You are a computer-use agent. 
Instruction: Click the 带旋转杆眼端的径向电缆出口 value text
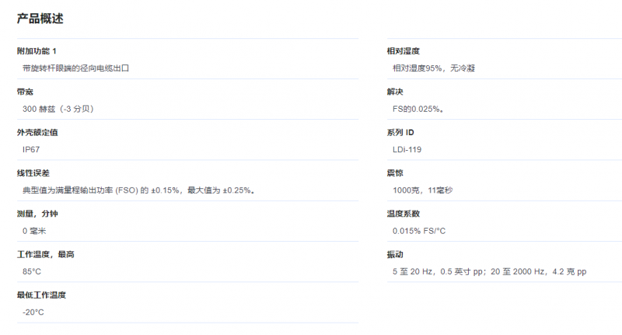point(75,68)
